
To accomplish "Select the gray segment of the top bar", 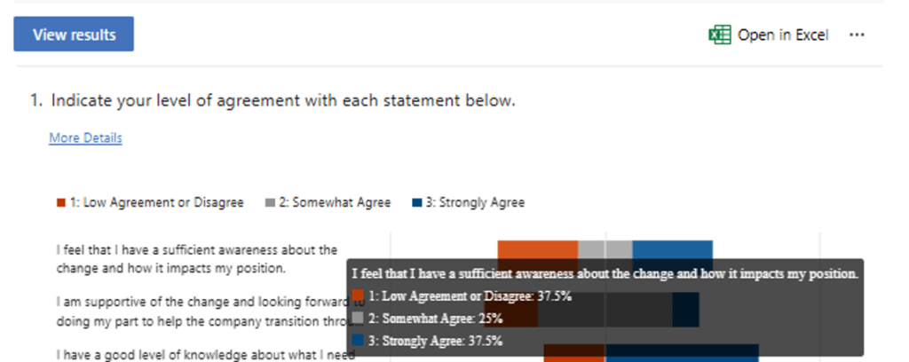I will 605,249.
